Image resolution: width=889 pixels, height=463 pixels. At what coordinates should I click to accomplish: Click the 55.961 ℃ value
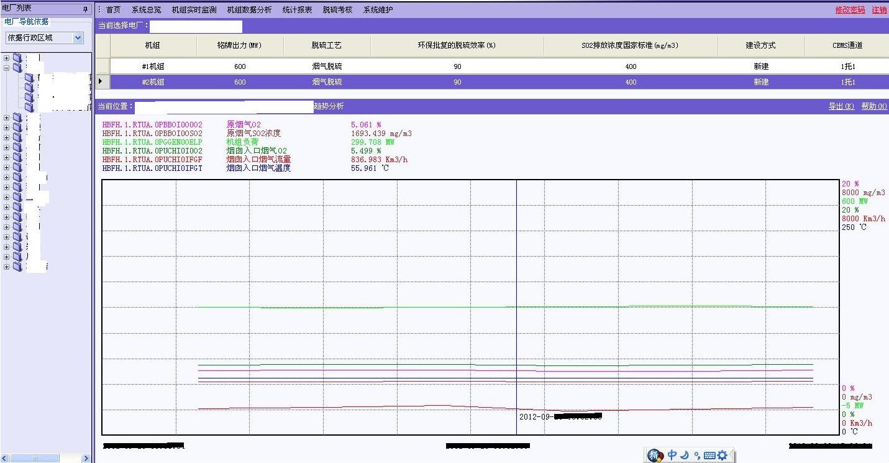(370, 168)
